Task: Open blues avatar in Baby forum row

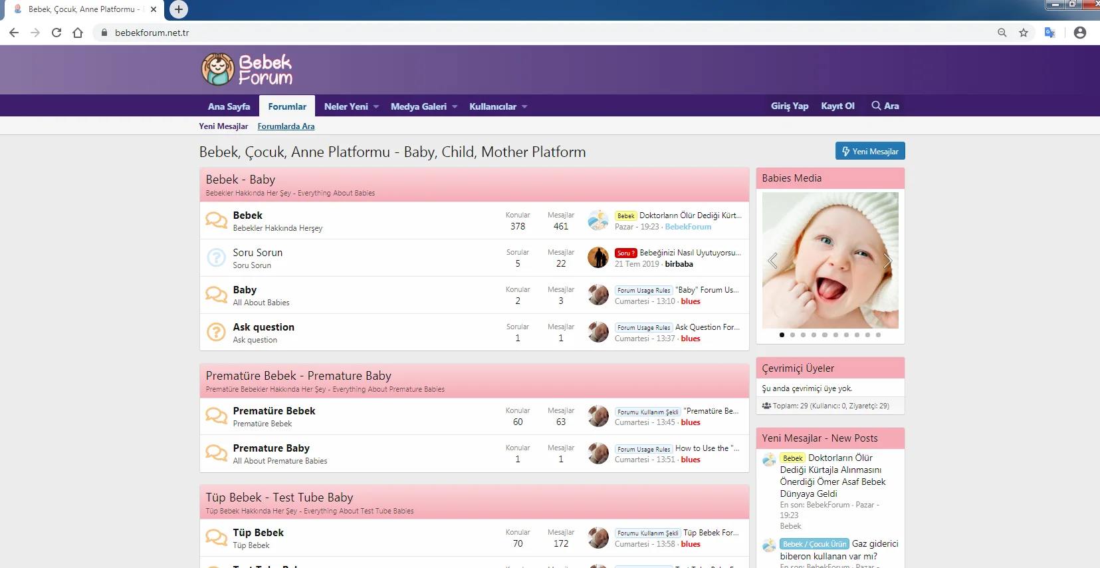Action: point(598,295)
